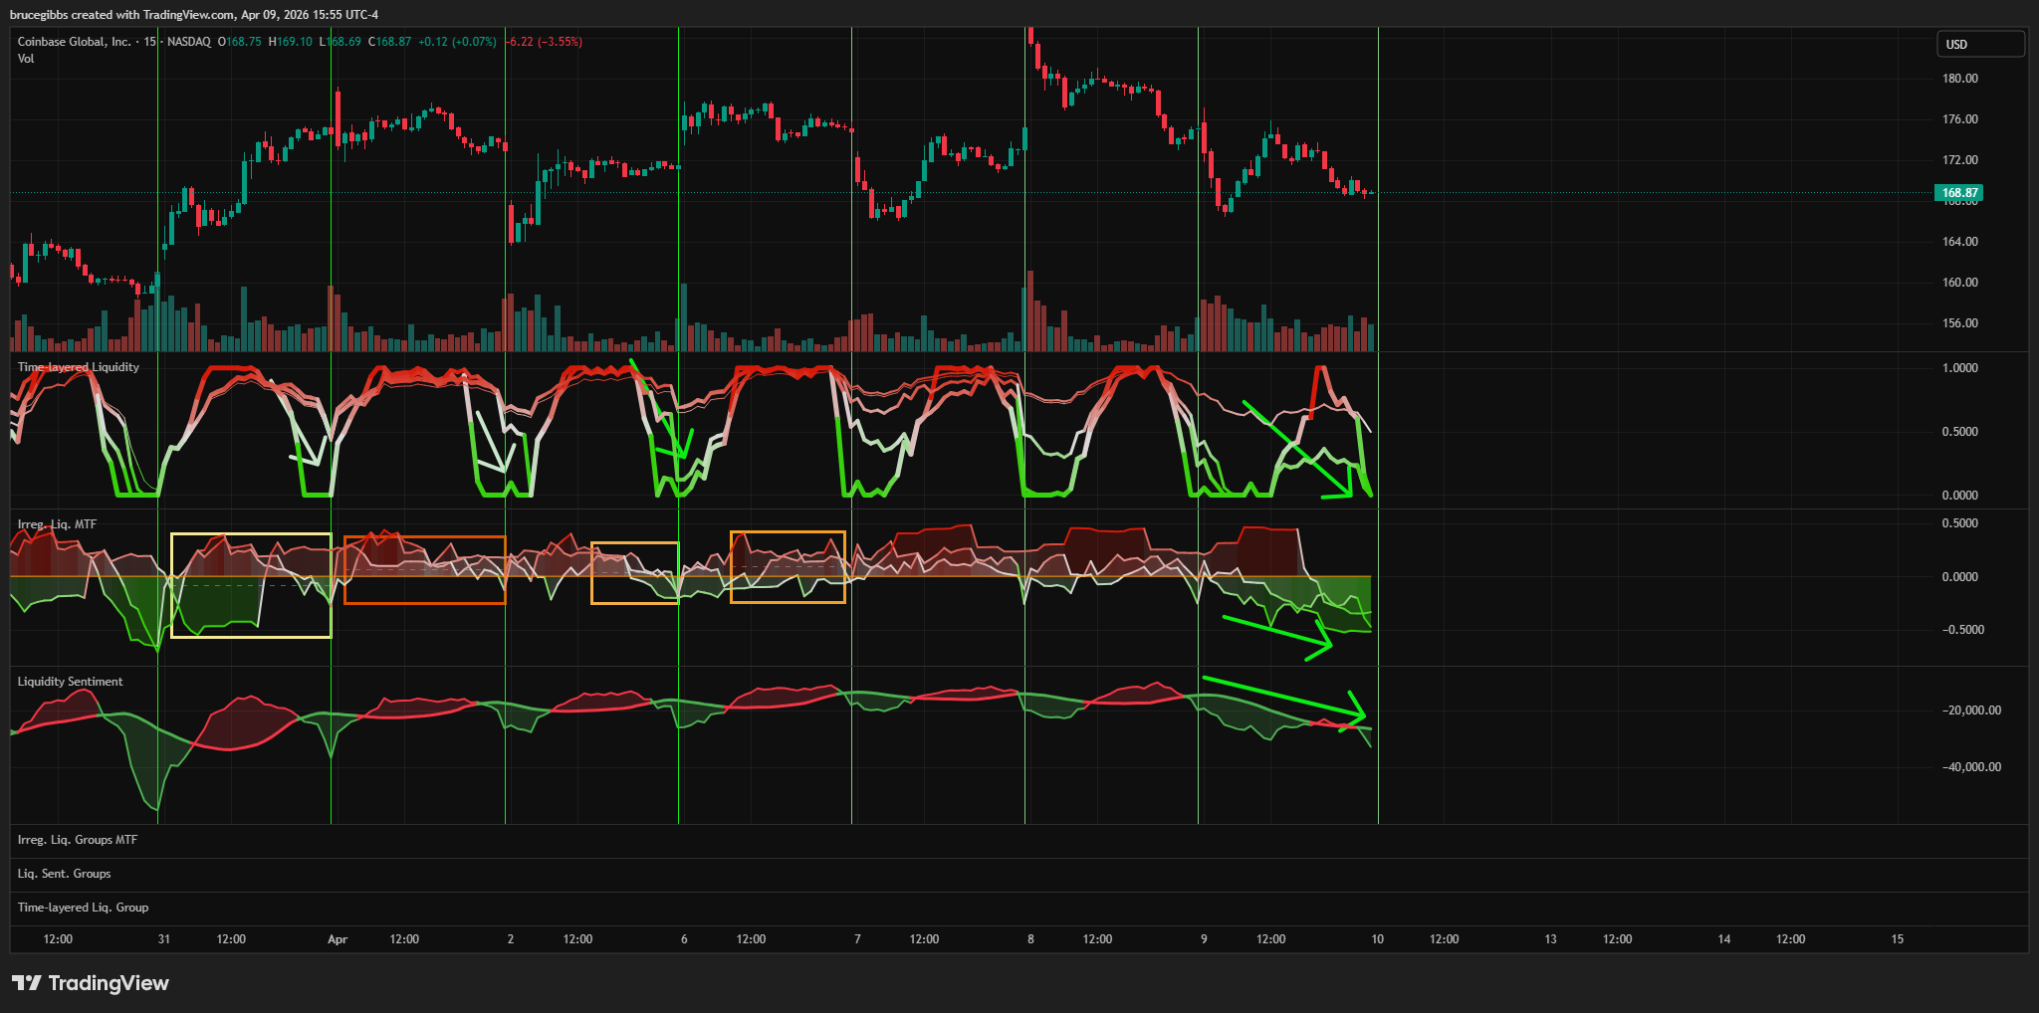Expand the Time-layered Liq. Group pane
The width and height of the screenshot is (2039, 1013).
[83, 908]
